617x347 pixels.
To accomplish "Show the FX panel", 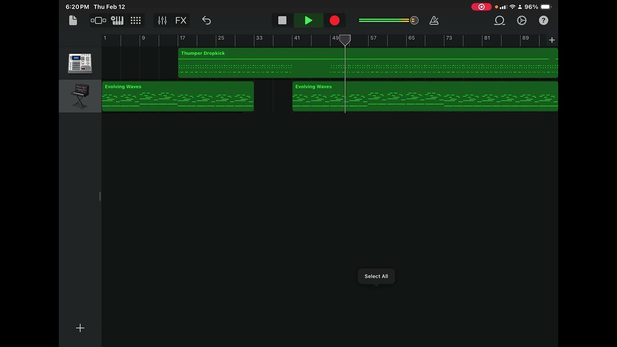I will pos(181,20).
